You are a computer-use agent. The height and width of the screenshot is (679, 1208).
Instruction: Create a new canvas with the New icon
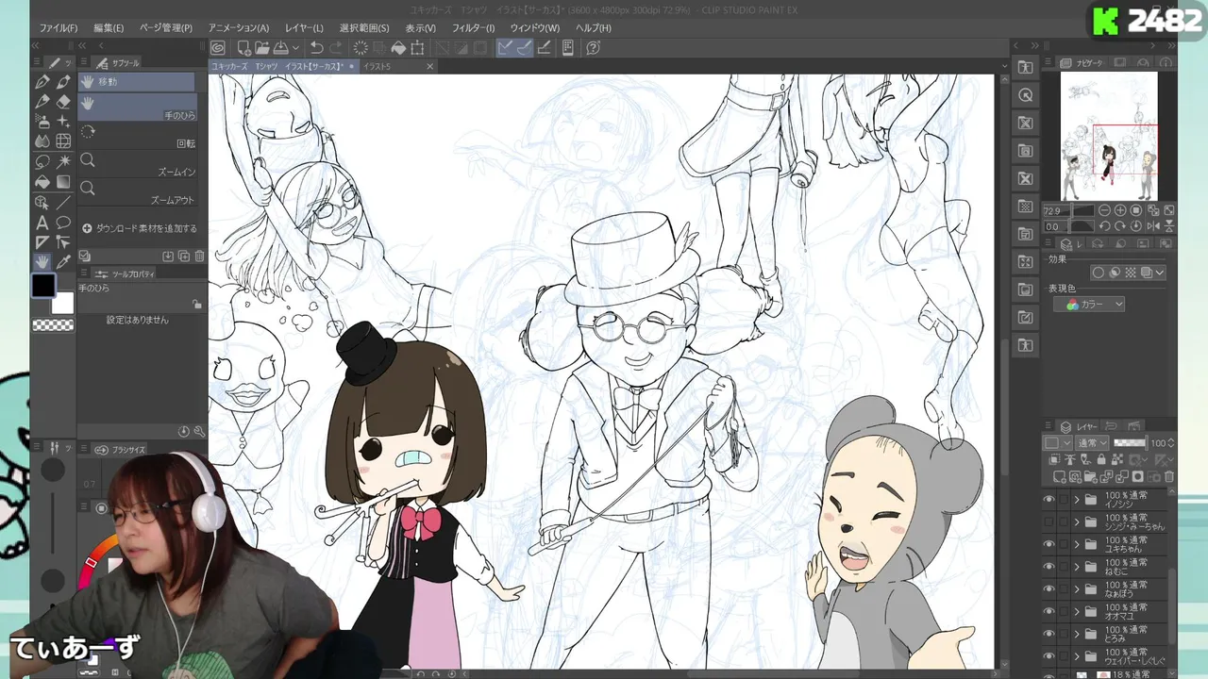(243, 48)
